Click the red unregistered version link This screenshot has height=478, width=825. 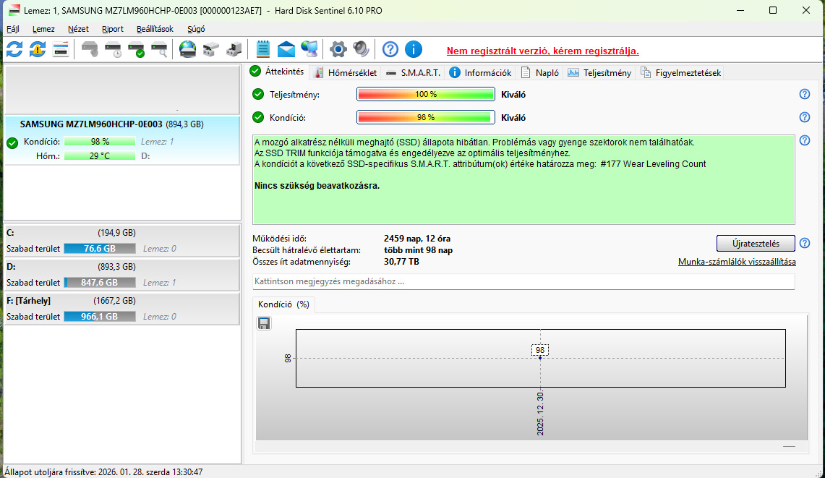tap(542, 51)
